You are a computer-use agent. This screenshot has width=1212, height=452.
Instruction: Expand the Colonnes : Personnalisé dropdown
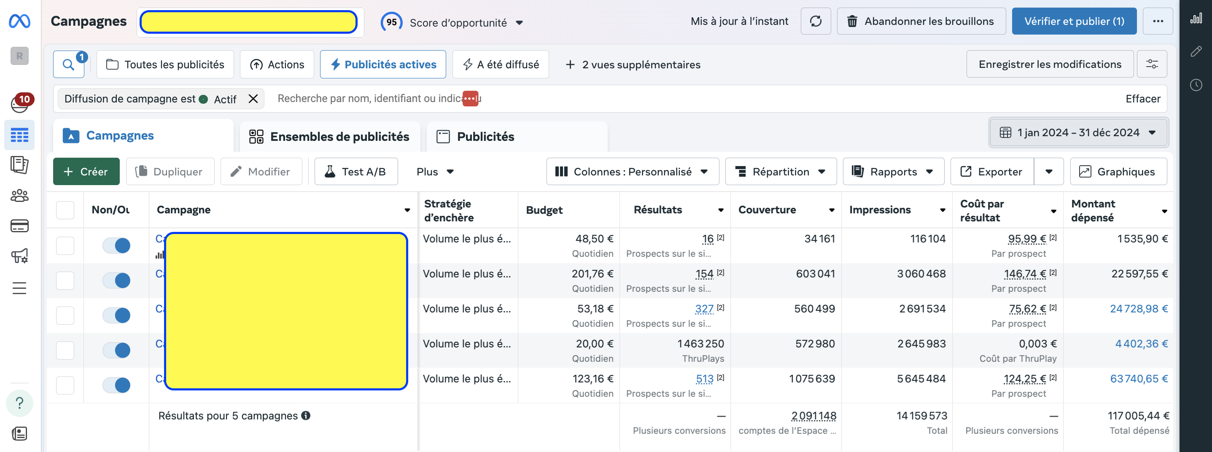[x=632, y=172]
